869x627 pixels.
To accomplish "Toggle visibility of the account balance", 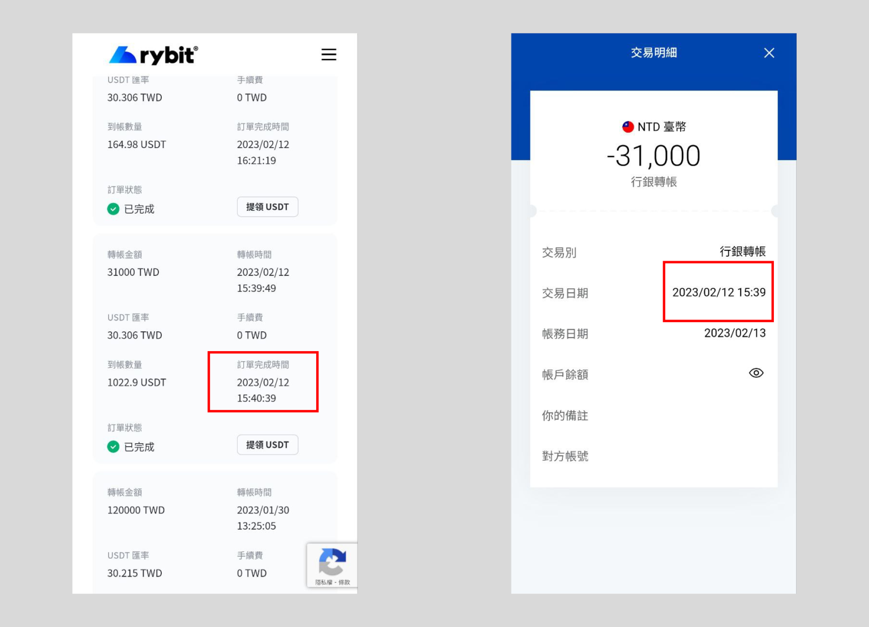I will (x=756, y=373).
